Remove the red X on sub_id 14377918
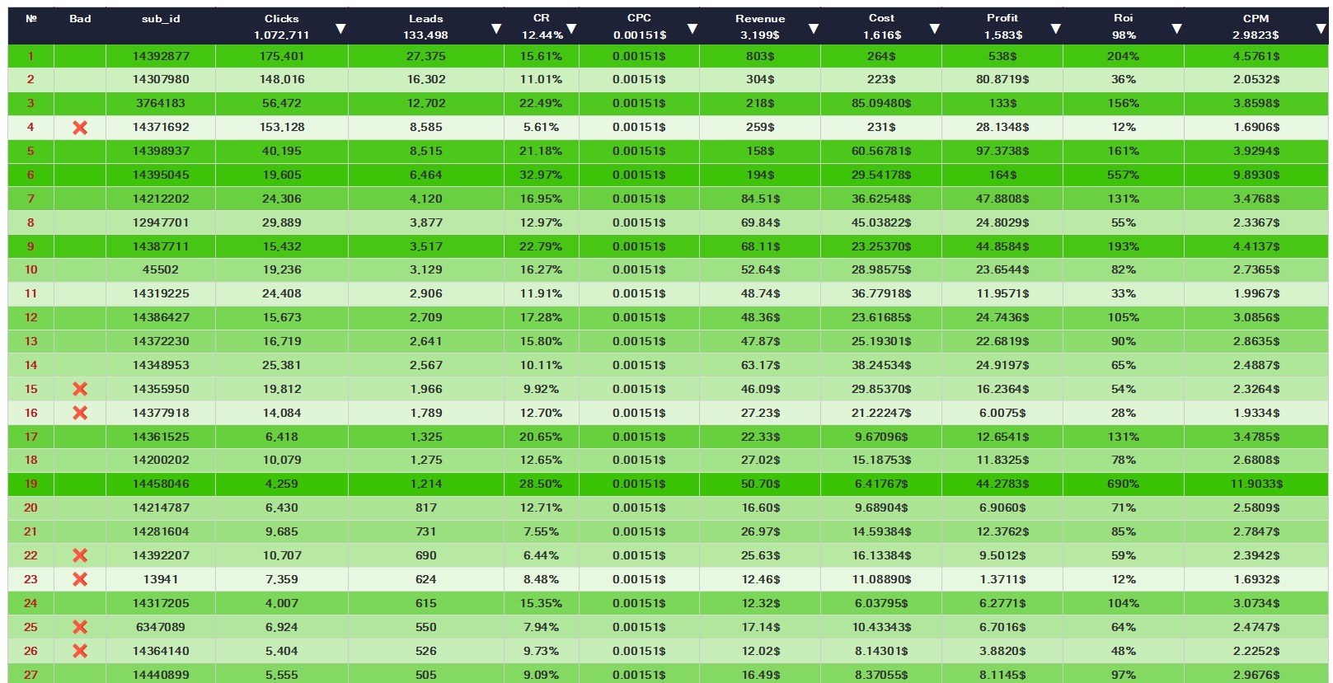Screen dimensions: 1333x683 tap(80, 413)
